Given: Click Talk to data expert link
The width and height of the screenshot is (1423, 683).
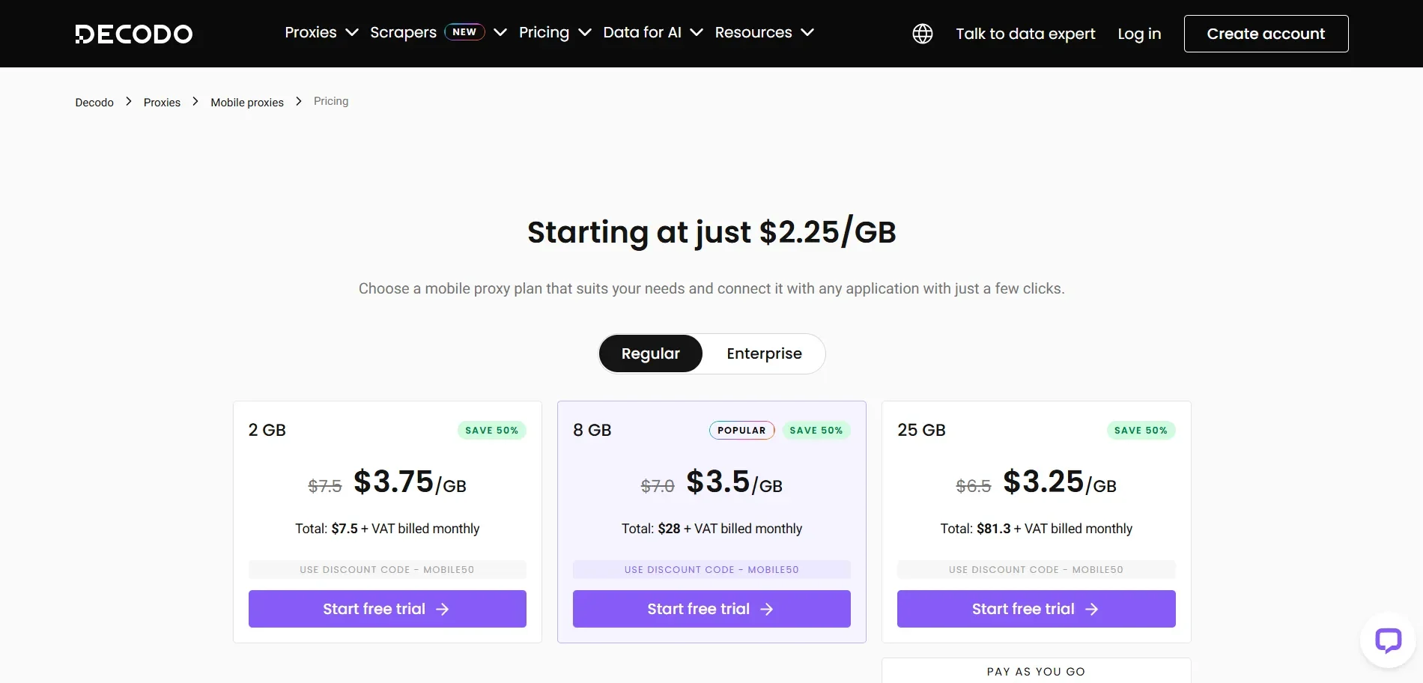Looking at the screenshot, I should 1025,34.
